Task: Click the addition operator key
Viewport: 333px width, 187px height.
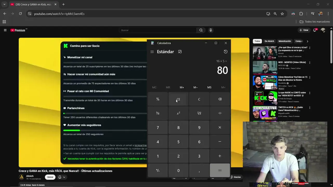Action: point(220,156)
